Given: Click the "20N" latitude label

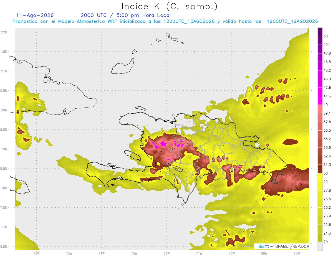Looking at the screenshot, I should (x=4, y=110).
